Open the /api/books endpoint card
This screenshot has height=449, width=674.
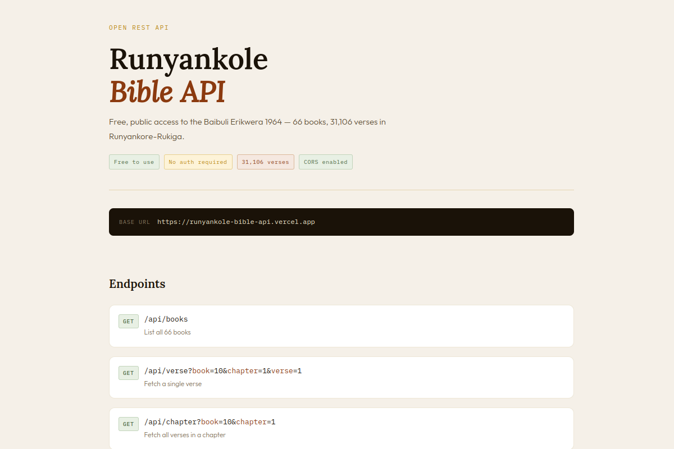[341, 326]
